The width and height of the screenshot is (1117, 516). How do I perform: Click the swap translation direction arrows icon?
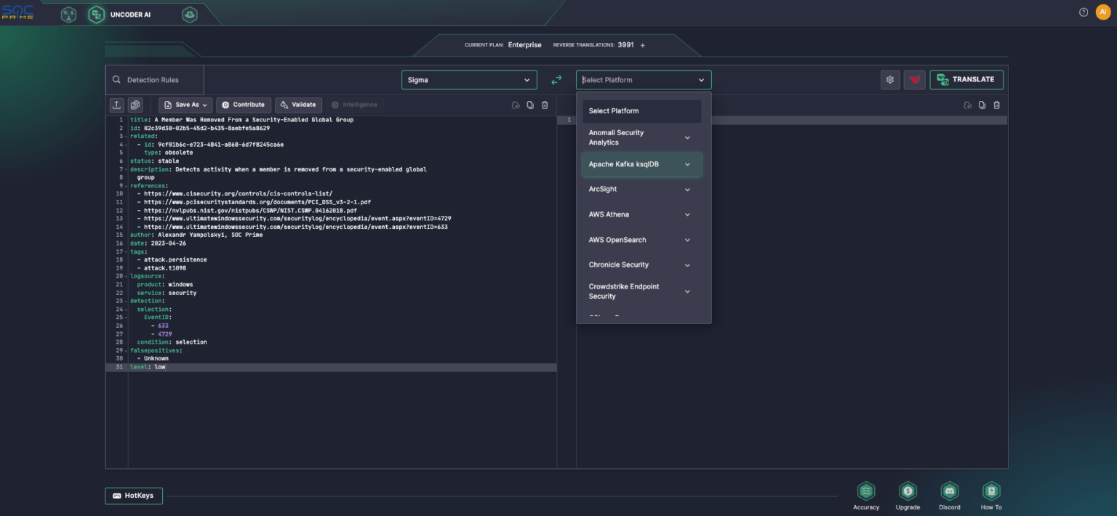(x=556, y=80)
